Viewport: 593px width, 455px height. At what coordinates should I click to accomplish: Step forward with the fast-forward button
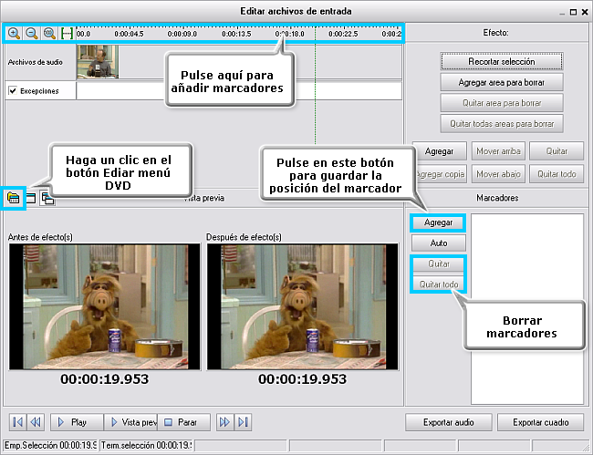point(224,422)
